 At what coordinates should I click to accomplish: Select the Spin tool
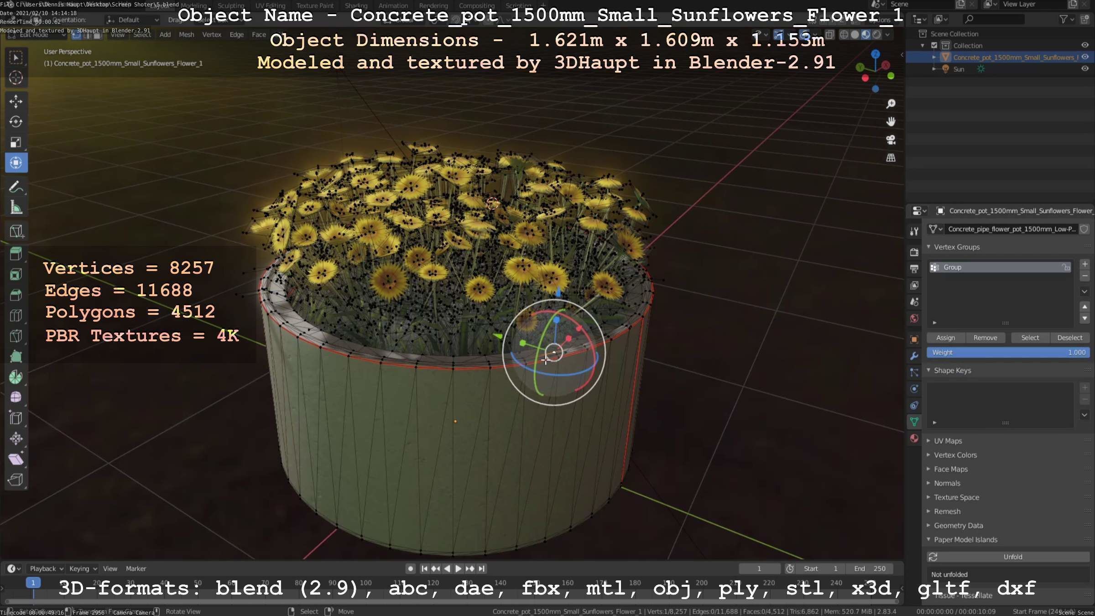click(x=16, y=377)
